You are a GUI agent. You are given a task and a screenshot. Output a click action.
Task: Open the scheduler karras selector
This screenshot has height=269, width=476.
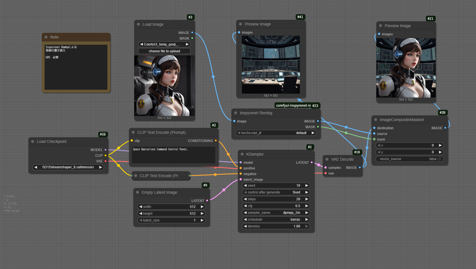click(276, 219)
